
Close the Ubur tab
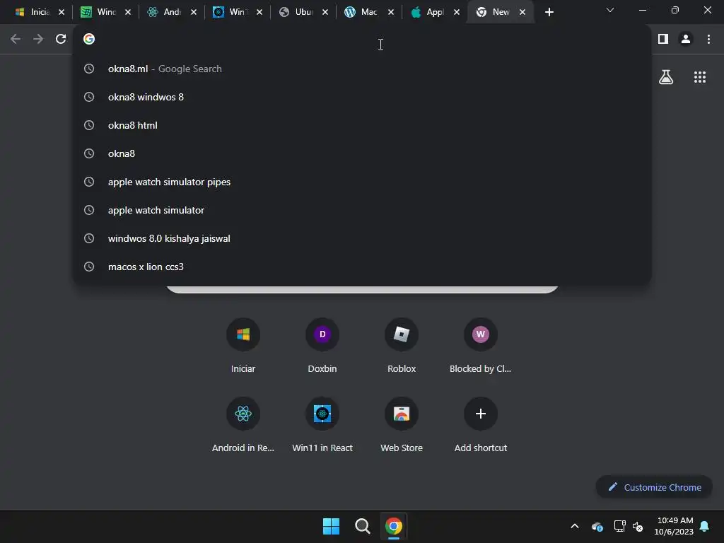[325, 13]
